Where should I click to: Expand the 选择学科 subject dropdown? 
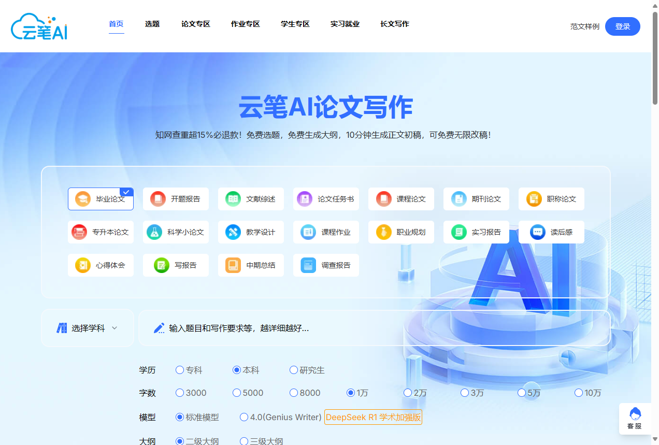(x=88, y=327)
